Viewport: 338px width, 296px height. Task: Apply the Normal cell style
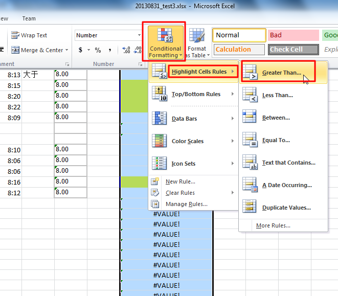[x=239, y=35]
